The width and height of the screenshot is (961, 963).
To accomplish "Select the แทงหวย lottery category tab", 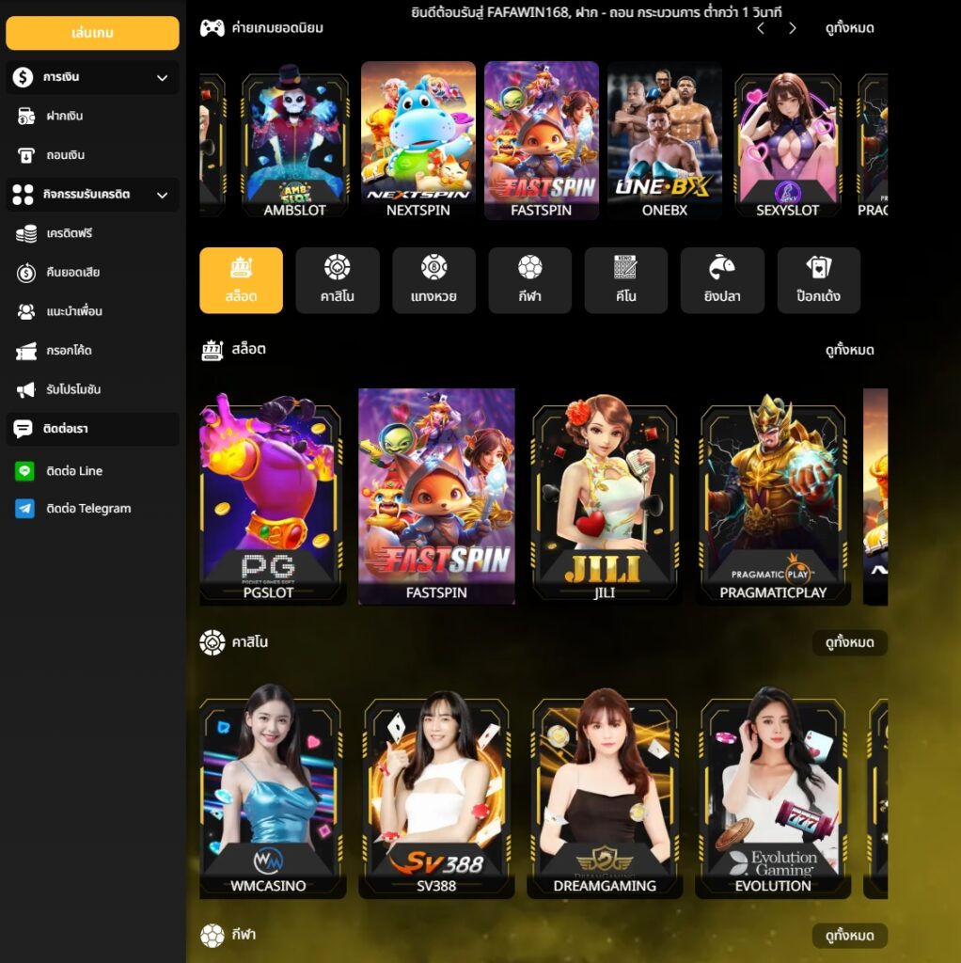I will click(x=433, y=280).
